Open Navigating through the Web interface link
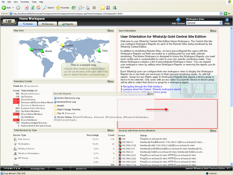 [143, 86]
